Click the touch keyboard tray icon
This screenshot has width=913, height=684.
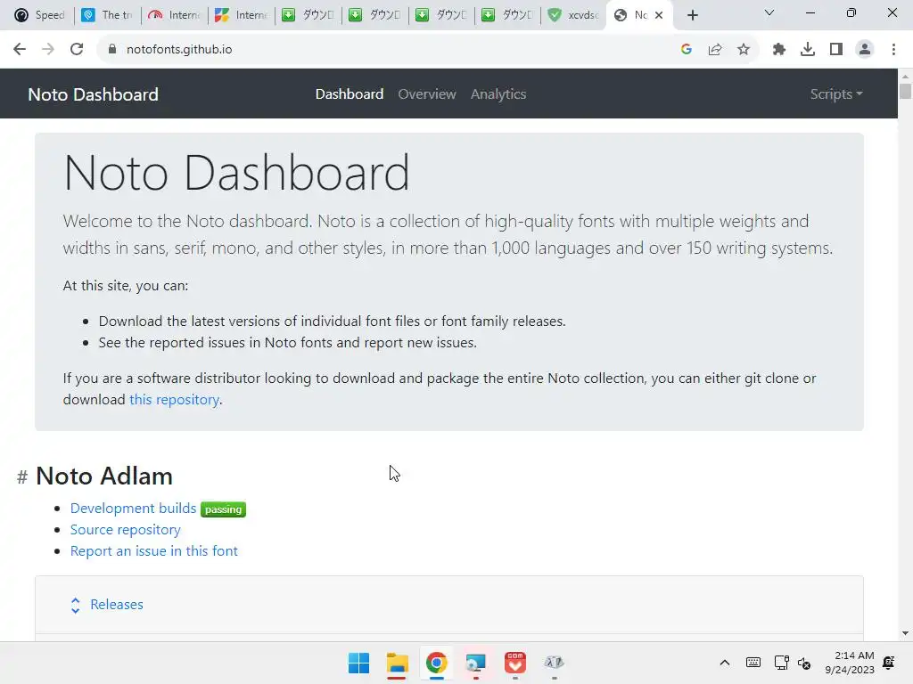[x=753, y=663]
